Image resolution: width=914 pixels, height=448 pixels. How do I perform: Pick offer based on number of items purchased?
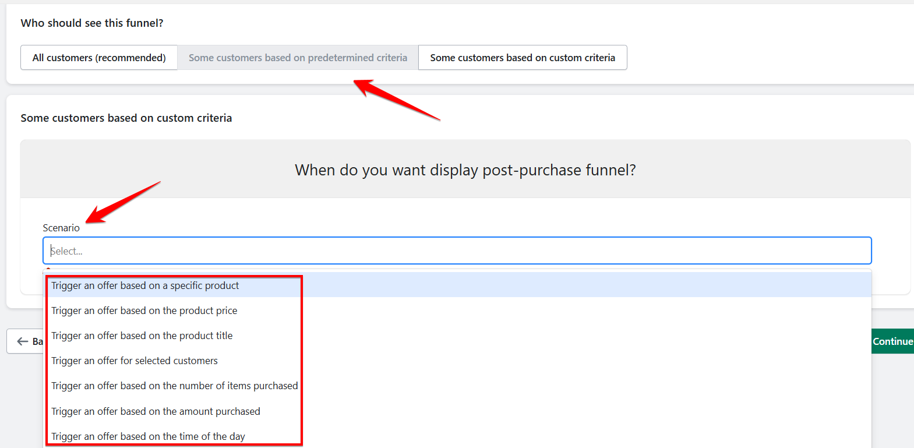point(175,386)
